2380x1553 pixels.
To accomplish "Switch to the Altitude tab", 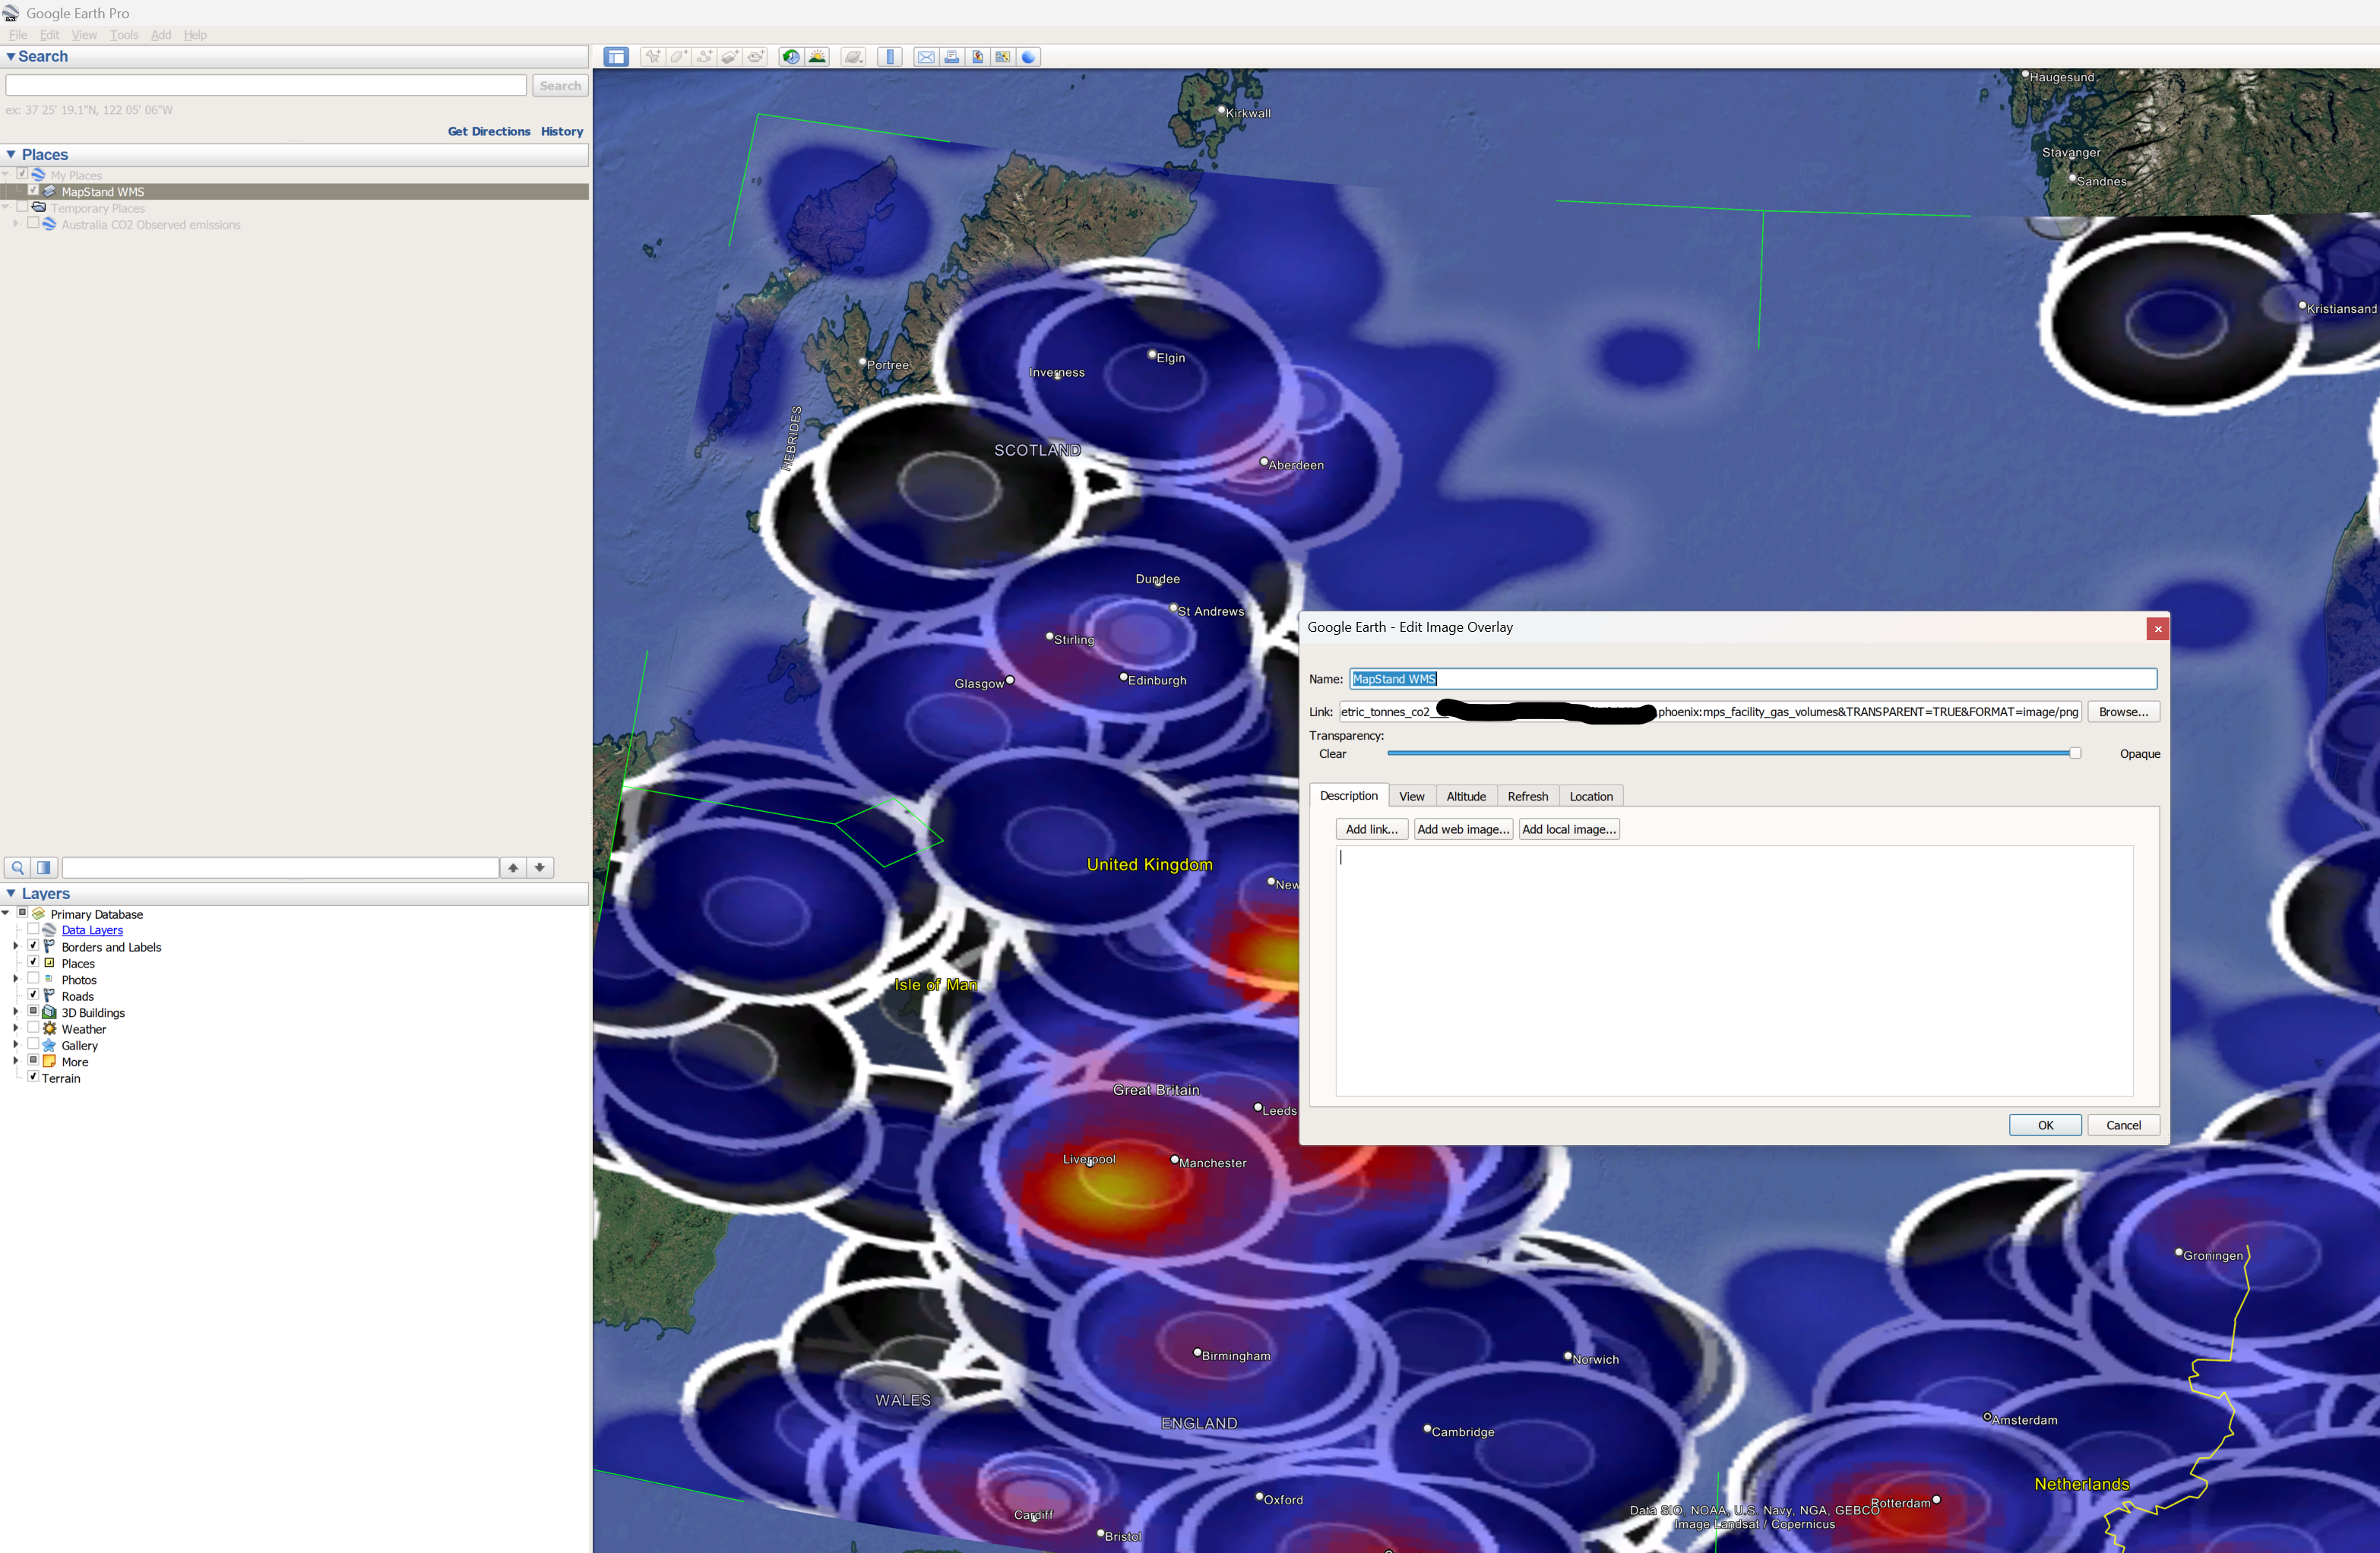I will pyautogui.click(x=1466, y=797).
